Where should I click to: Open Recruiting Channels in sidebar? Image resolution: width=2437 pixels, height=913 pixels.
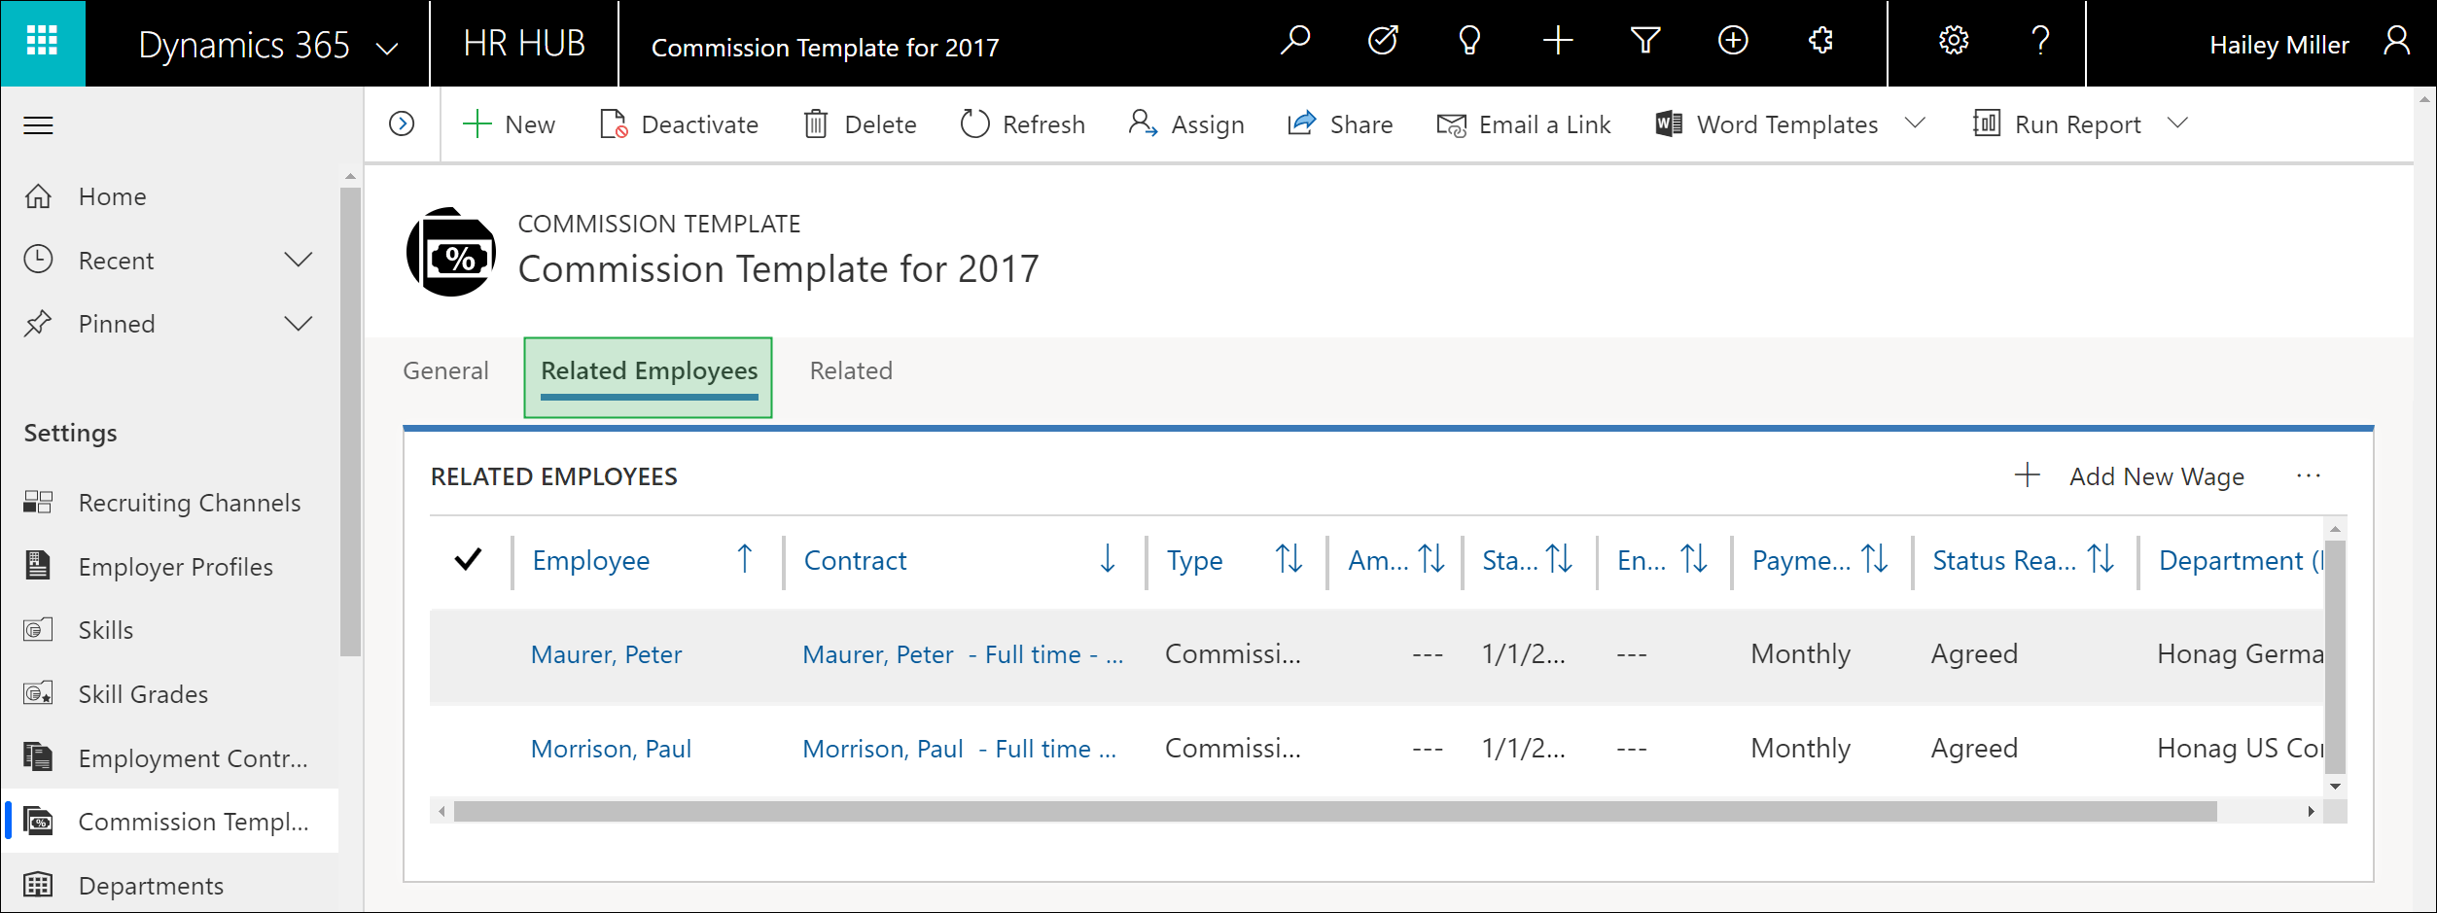170,503
